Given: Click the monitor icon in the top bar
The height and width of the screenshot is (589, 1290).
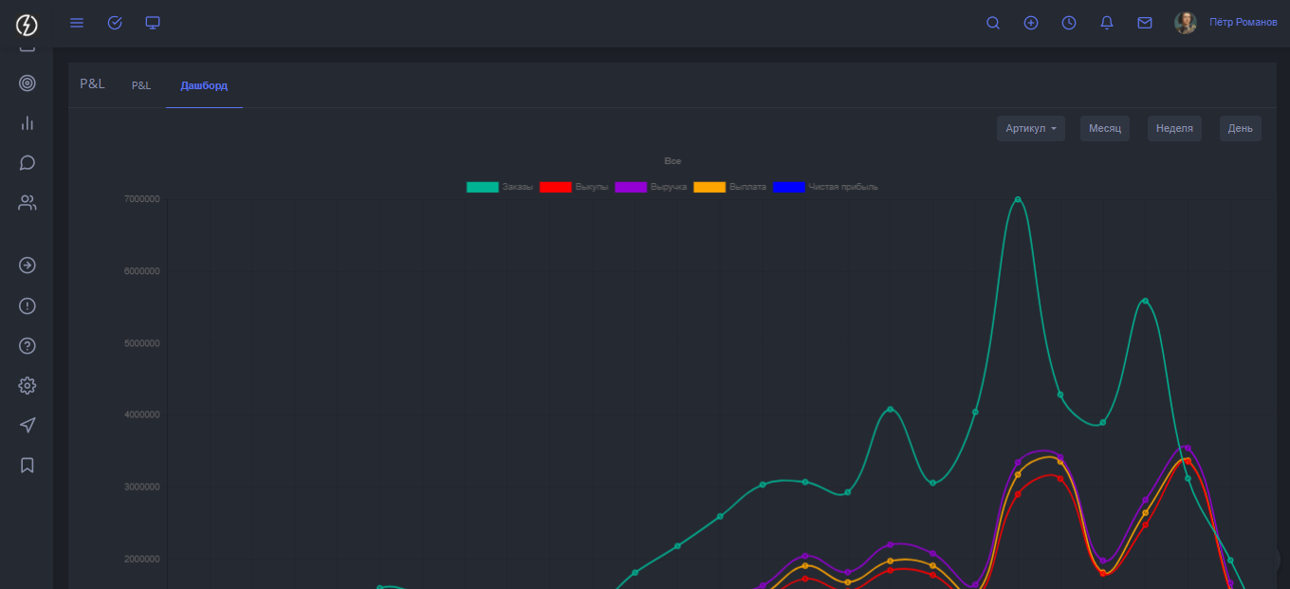Looking at the screenshot, I should pyautogui.click(x=153, y=23).
